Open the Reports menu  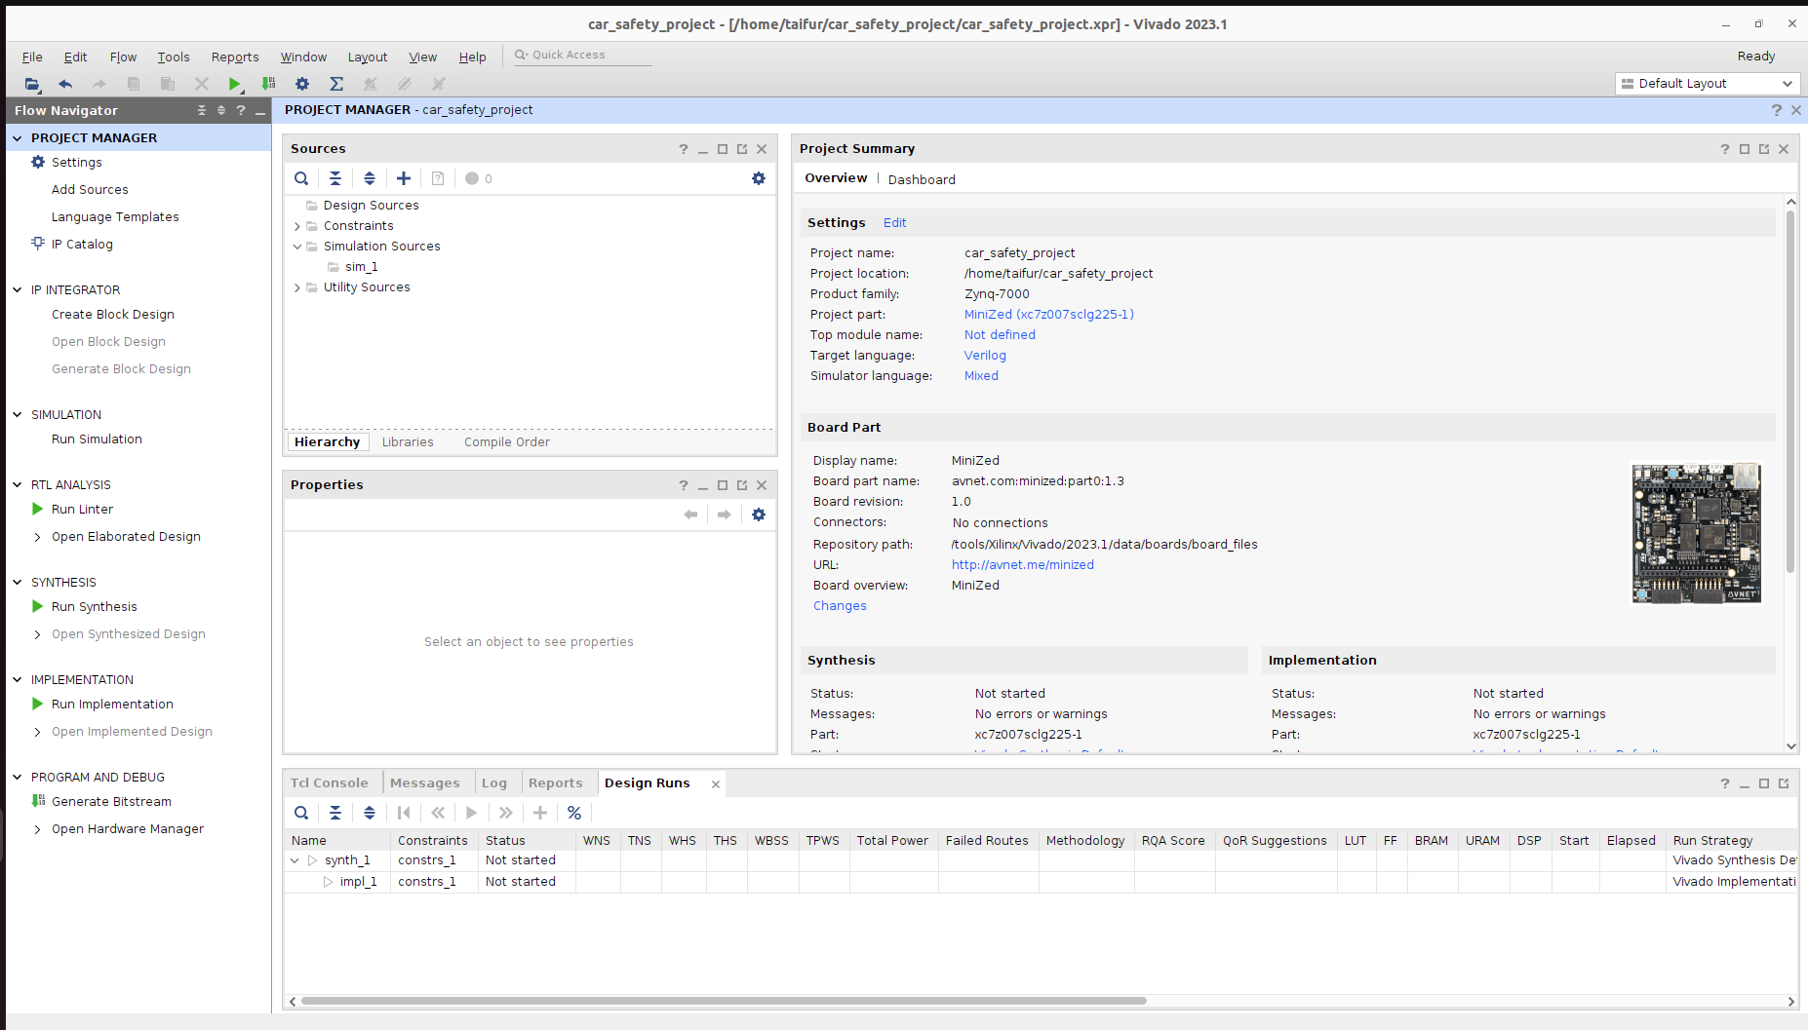click(235, 57)
